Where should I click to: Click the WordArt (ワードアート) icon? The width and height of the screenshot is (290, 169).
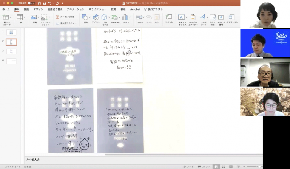(x=203, y=17)
